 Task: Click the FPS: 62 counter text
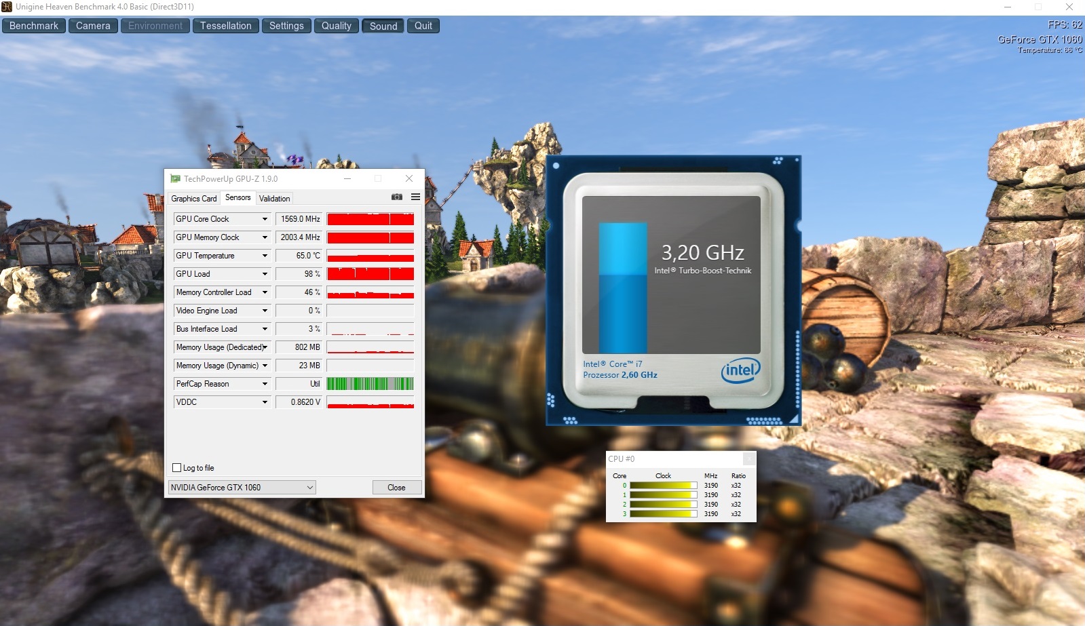[x=1065, y=24]
